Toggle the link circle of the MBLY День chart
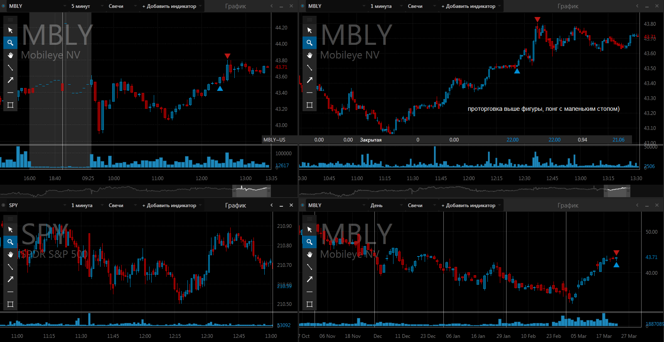Image resolution: width=664 pixels, height=342 pixels. (302, 205)
